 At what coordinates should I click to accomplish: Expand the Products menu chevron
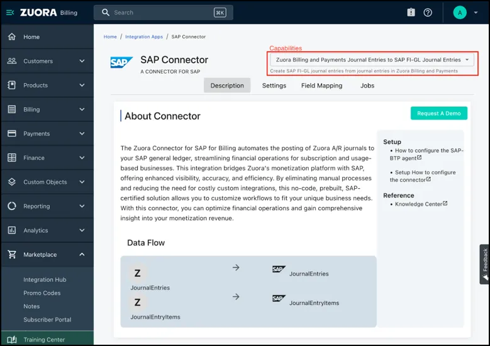(x=82, y=85)
